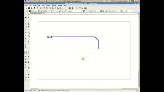This screenshot has width=164, height=92.
Task: Switch to Schematic taskbar window
Action: click(x=54, y=1)
